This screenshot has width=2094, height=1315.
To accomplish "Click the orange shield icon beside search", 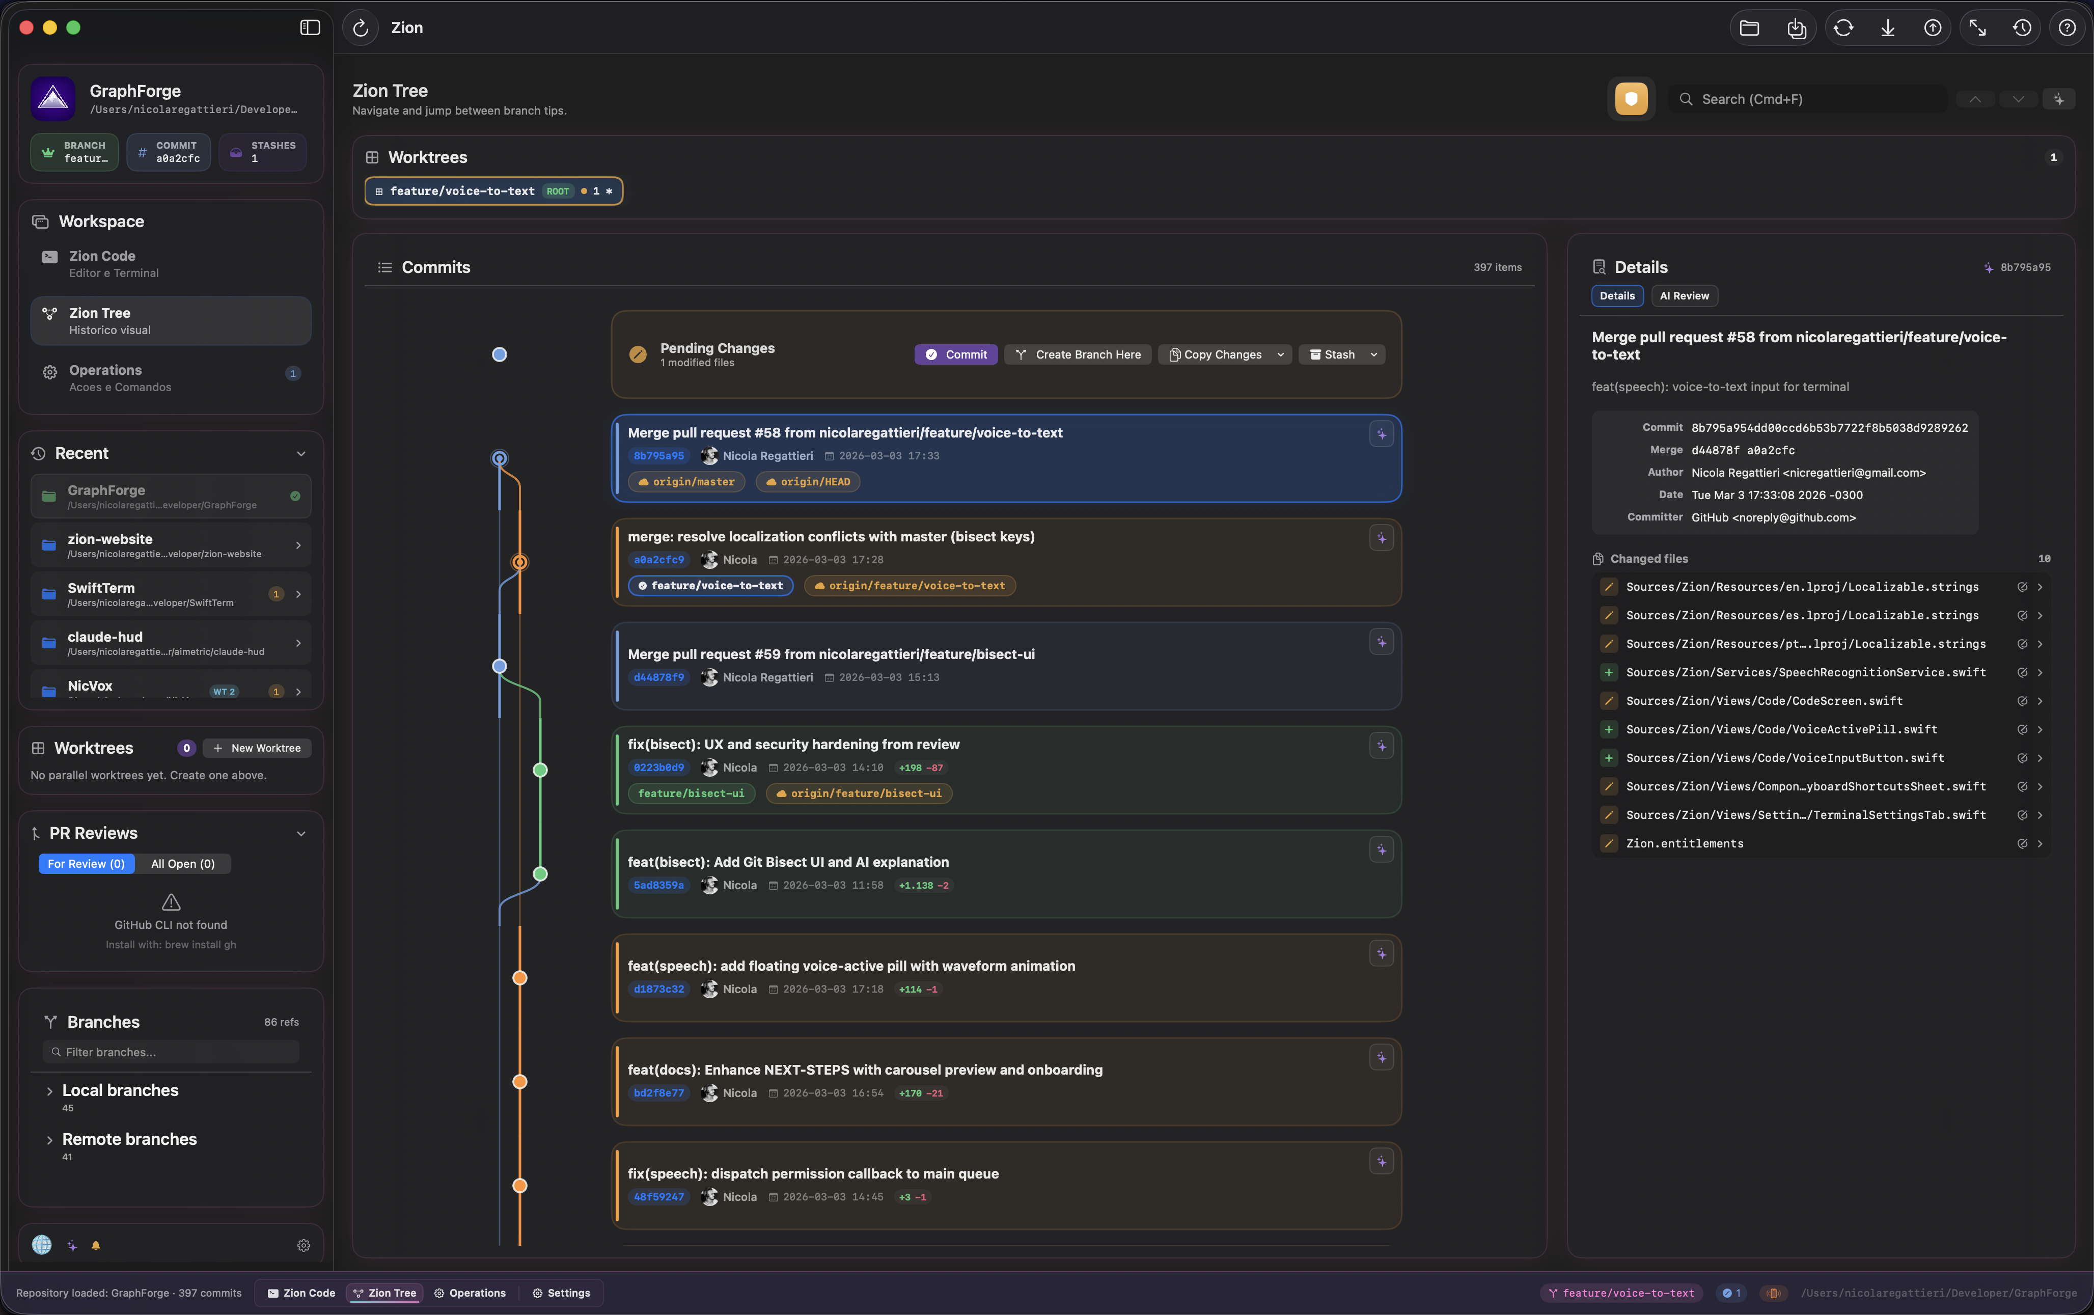I will click(x=1631, y=99).
